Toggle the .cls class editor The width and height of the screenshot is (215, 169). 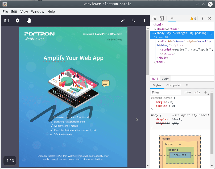pos(197,92)
